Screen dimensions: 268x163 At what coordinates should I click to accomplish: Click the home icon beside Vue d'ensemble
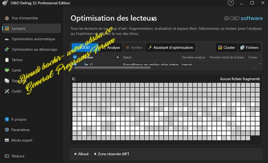pos(7,18)
